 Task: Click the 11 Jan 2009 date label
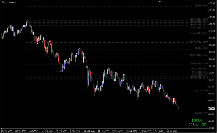(x=103, y=131)
